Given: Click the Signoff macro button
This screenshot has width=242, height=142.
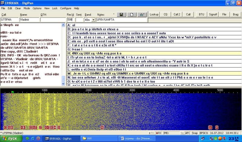Looking at the screenshot, I should (213, 15).
